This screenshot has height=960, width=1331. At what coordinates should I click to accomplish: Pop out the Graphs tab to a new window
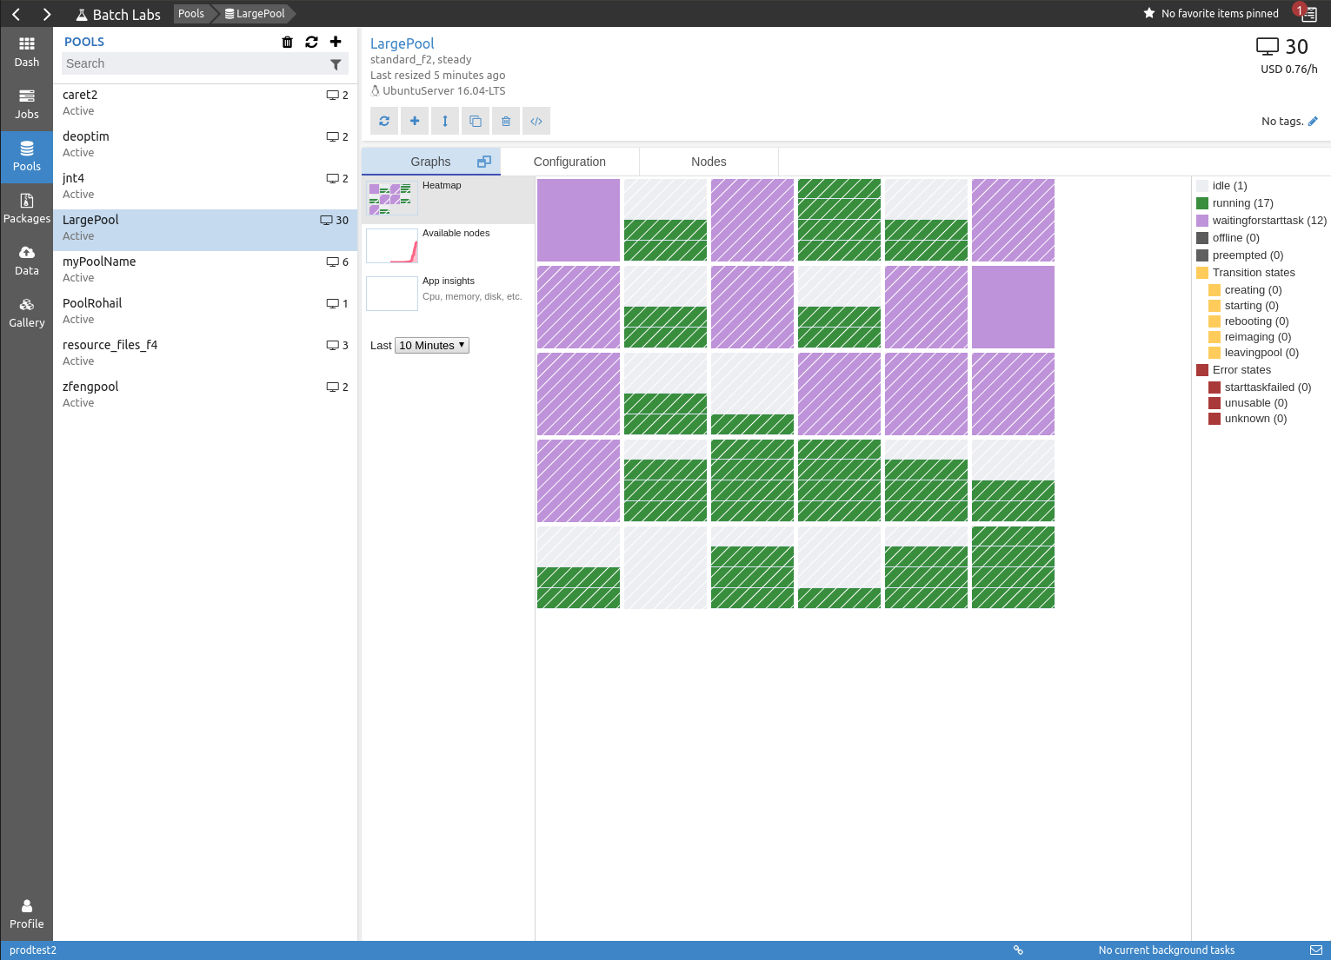coord(484,162)
